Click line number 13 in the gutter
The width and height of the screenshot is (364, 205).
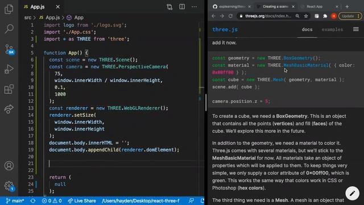click(x=31, y=108)
